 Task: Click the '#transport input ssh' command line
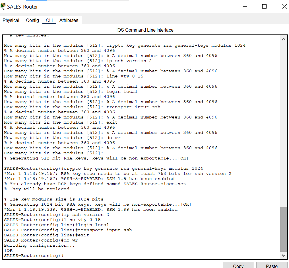pos(68,230)
